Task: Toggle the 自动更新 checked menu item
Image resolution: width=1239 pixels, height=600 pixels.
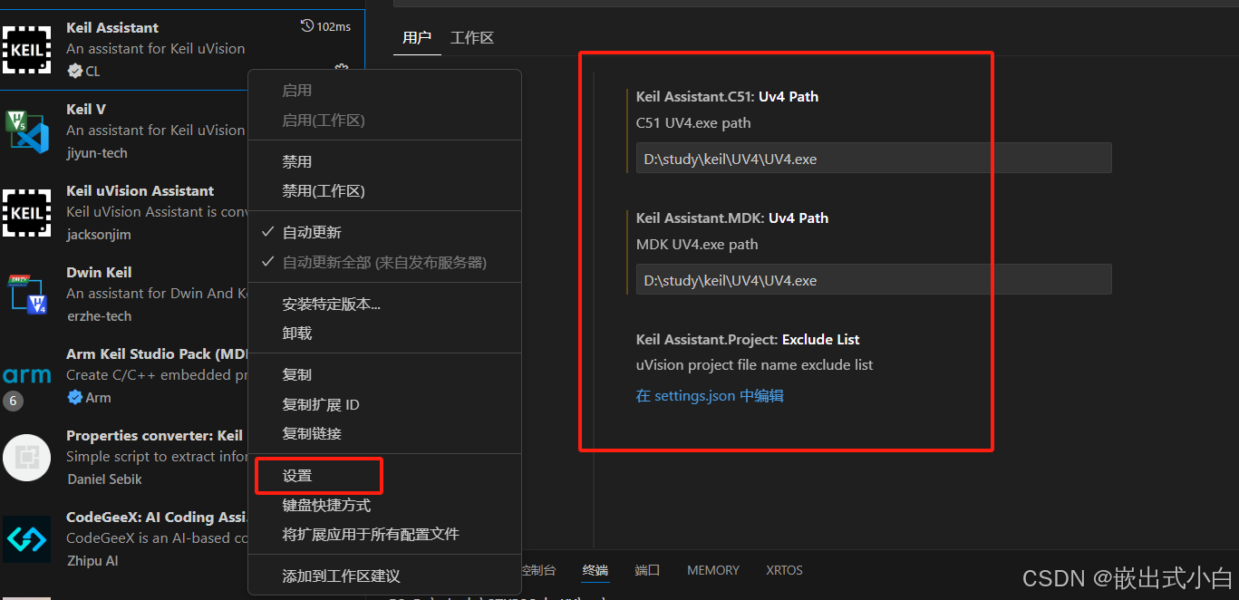Action: [384, 232]
